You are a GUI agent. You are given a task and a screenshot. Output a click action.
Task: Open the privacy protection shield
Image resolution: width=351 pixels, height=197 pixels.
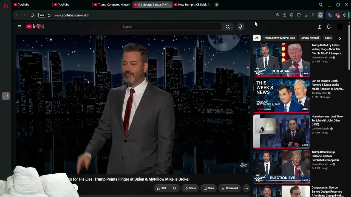click(291, 15)
